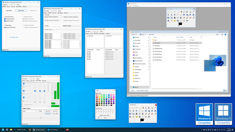This screenshot has width=235, height=132.
Task: Open the About menu in top-left window
Action: (18, 5)
